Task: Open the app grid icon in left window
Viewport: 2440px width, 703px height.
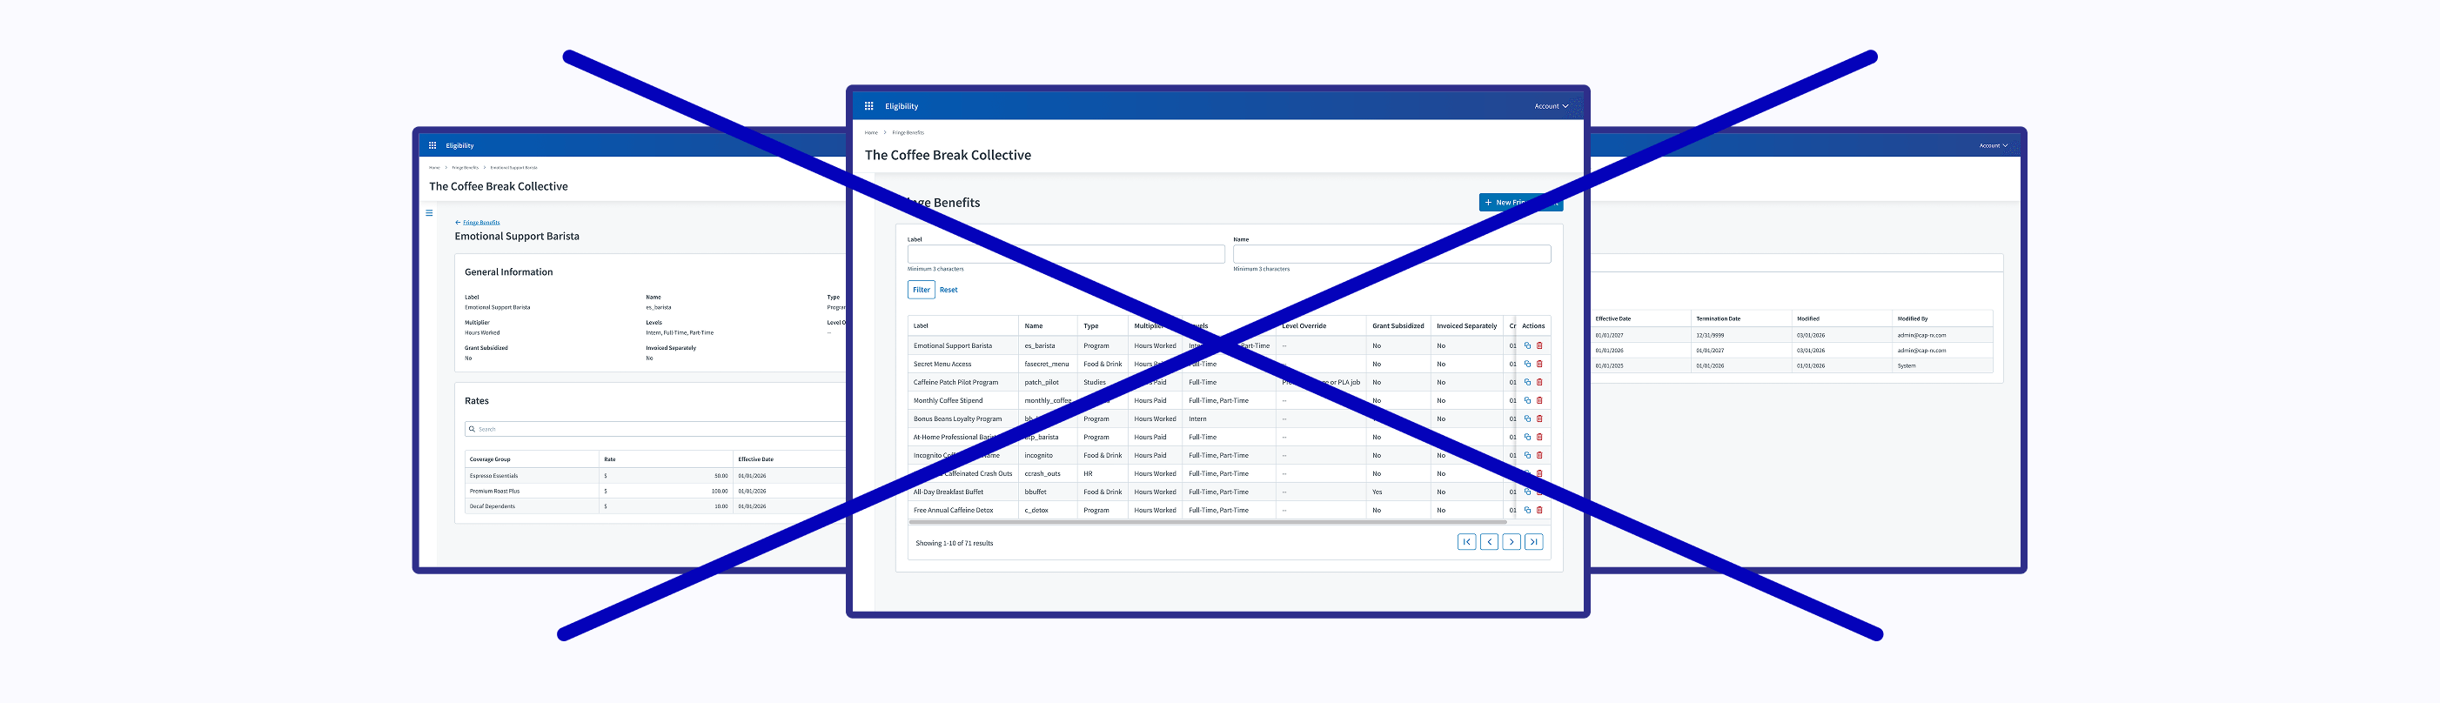Action: pos(432,146)
